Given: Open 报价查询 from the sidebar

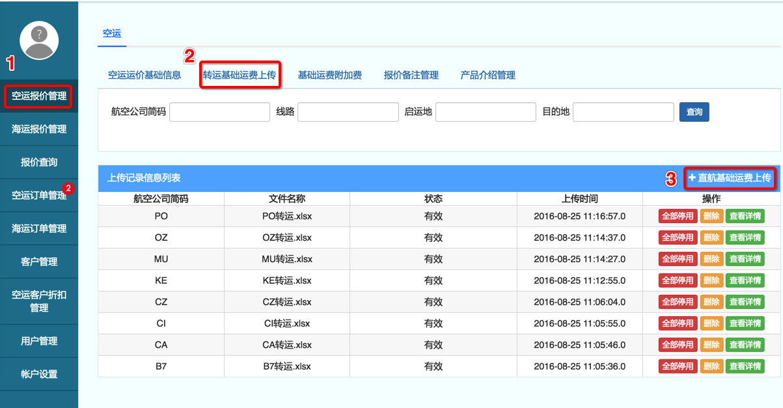Looking at the screenshot, I should [39, 162].
